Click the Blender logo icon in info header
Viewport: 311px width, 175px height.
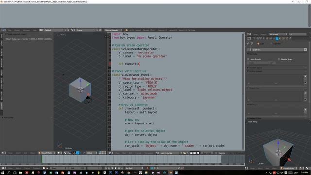pyautogui.click(x=126, y=30)
